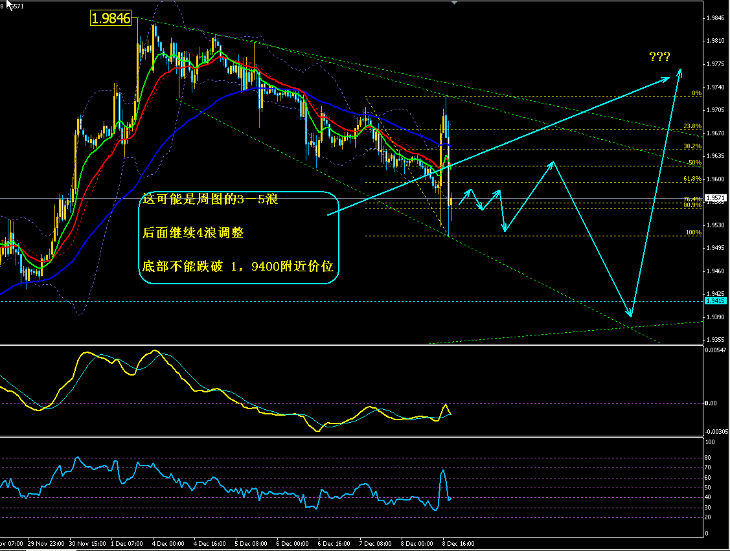This screenshot has height=551, width=730.
Task: Click 1.9775 on the price axis
Action: pyautogui.click(x=716, y=63)
